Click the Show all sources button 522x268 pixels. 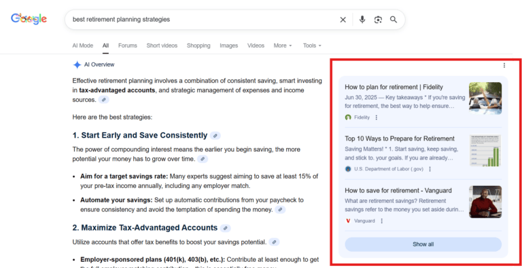[423, 244]
